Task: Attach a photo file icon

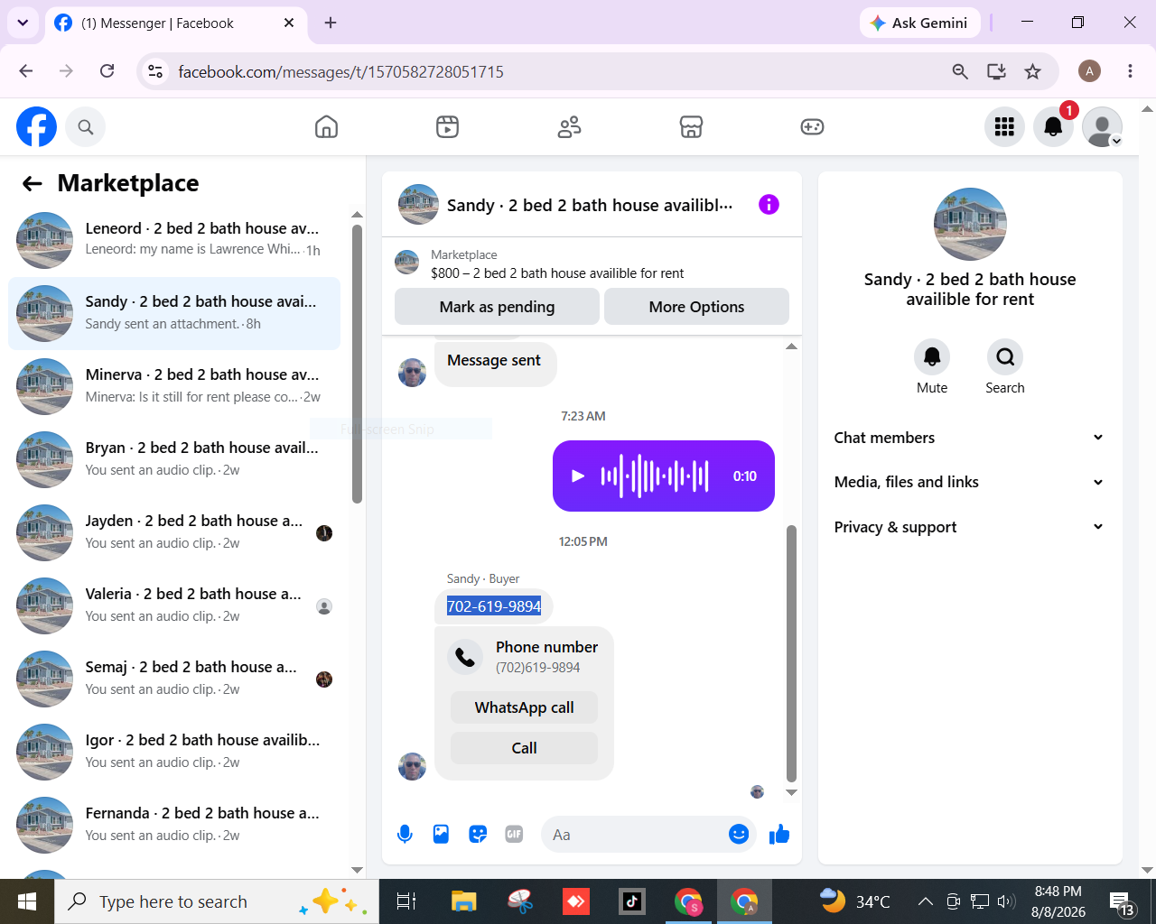Action: coord(441,835)
